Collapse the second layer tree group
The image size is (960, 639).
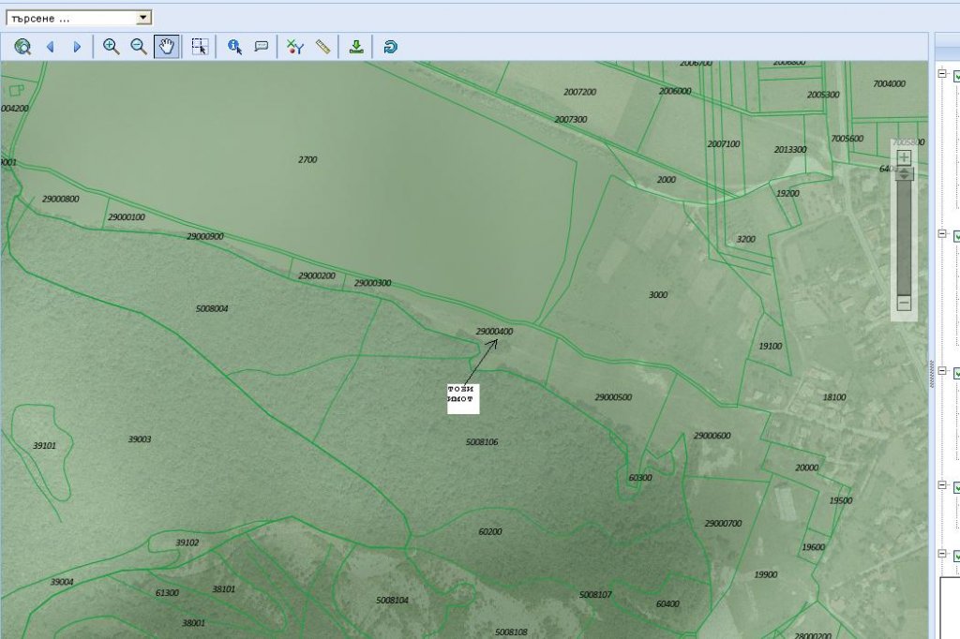pyautogui.click(x=943, y=235)
